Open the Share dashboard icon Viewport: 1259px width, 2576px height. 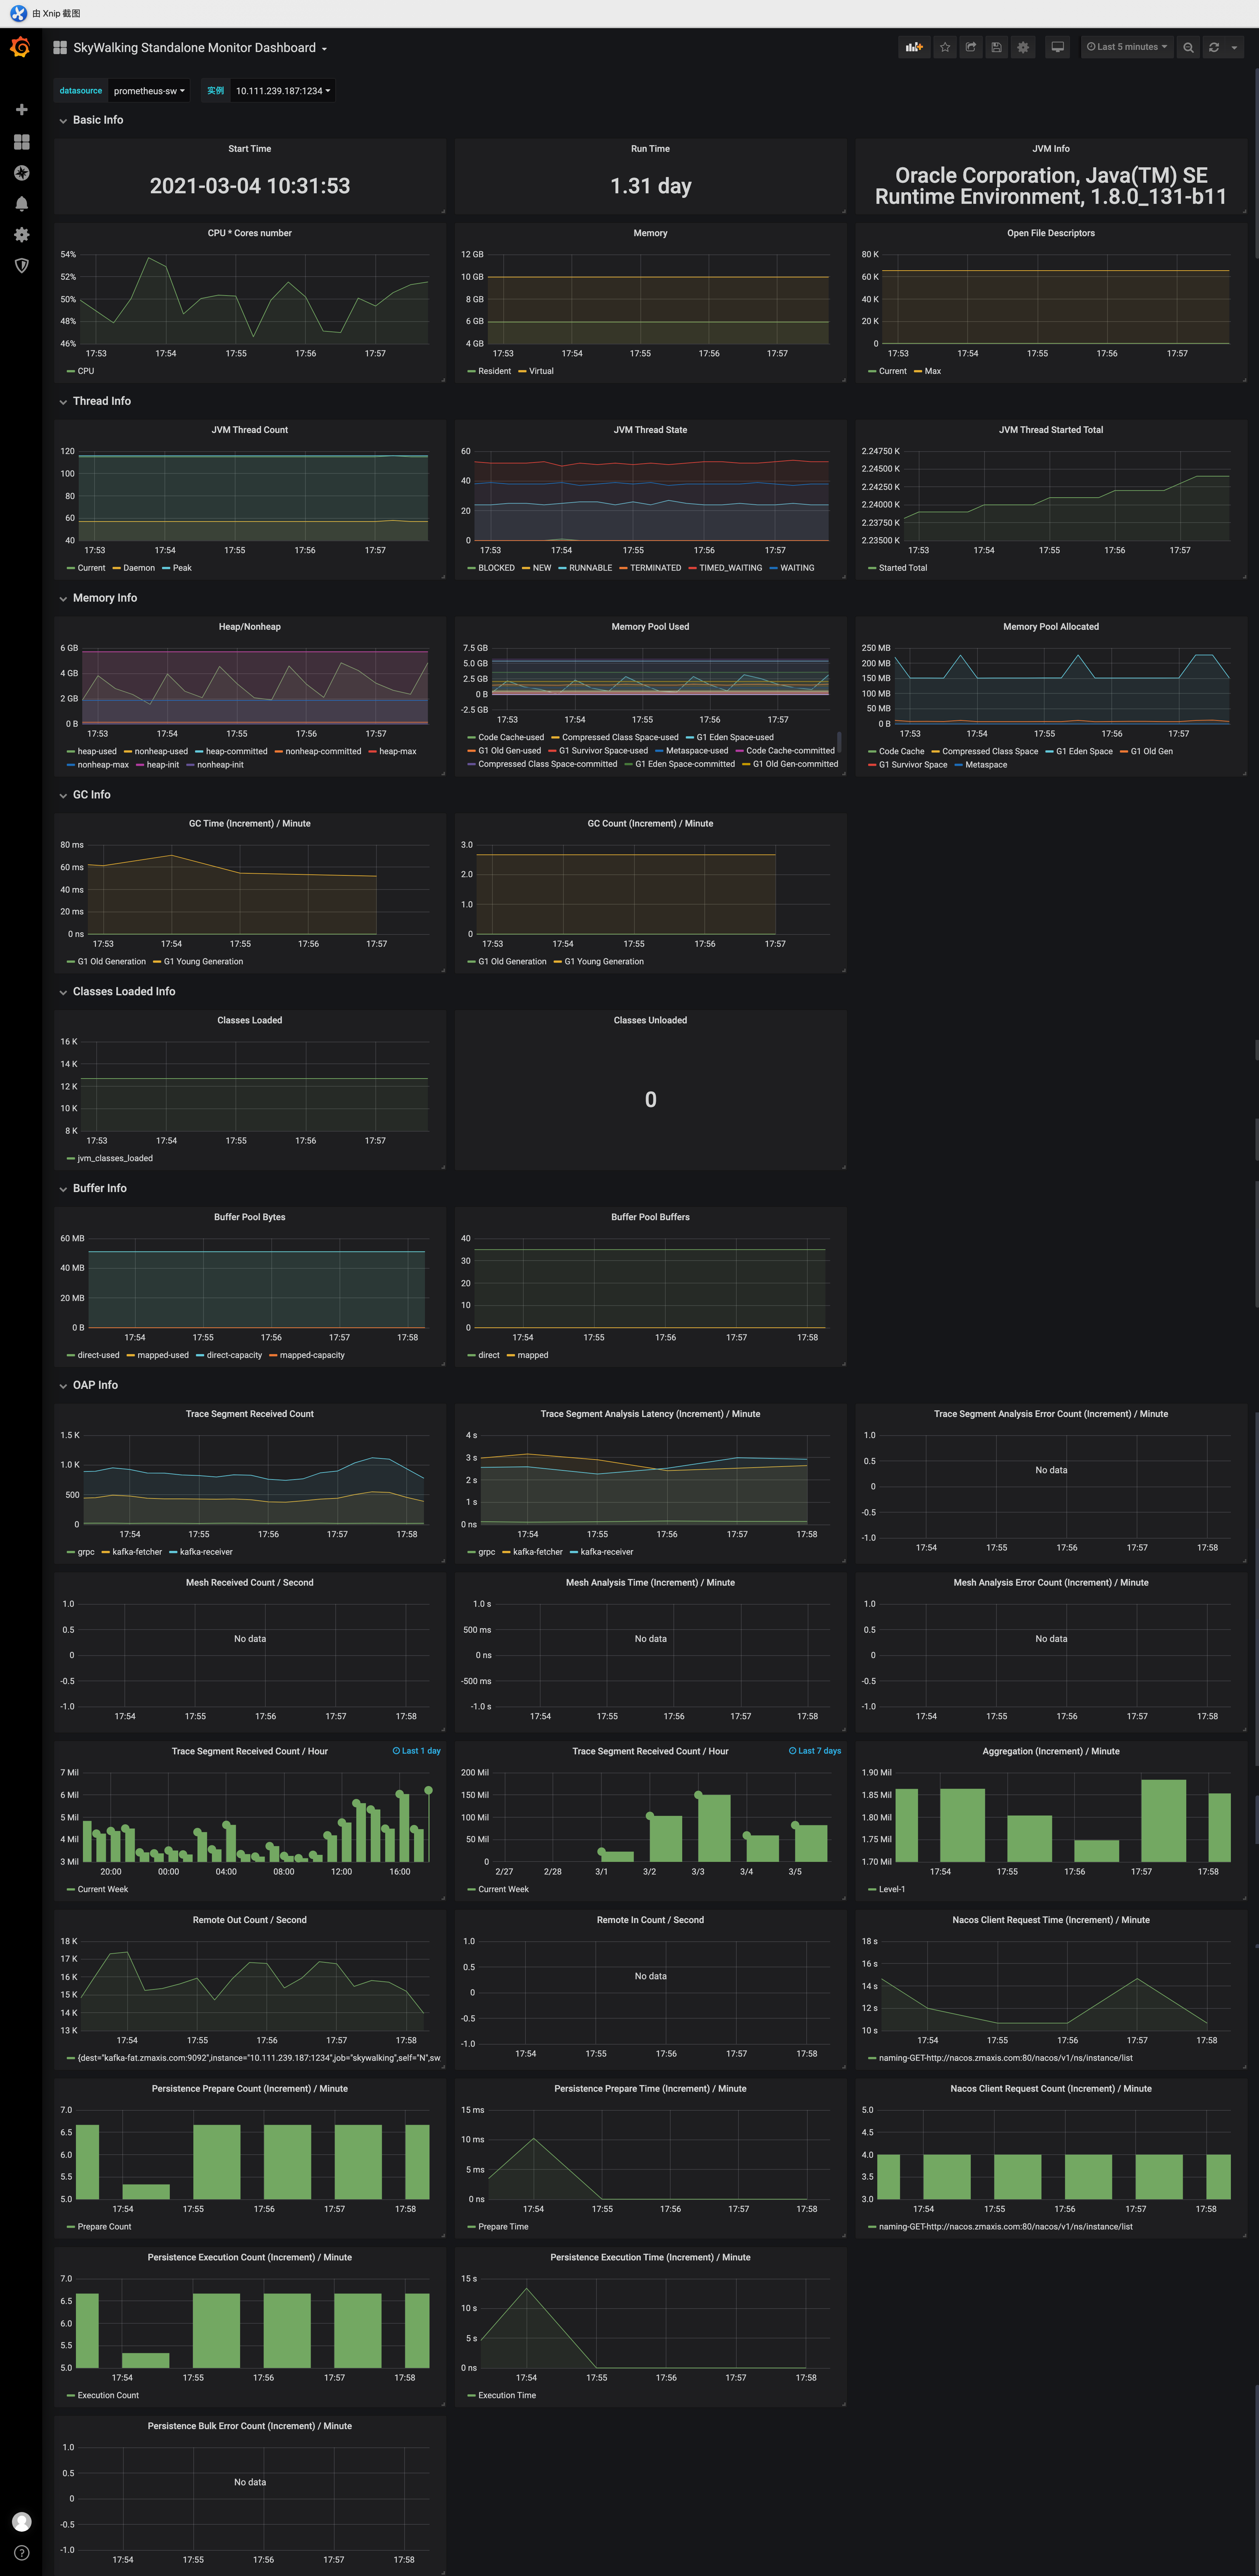970,47
